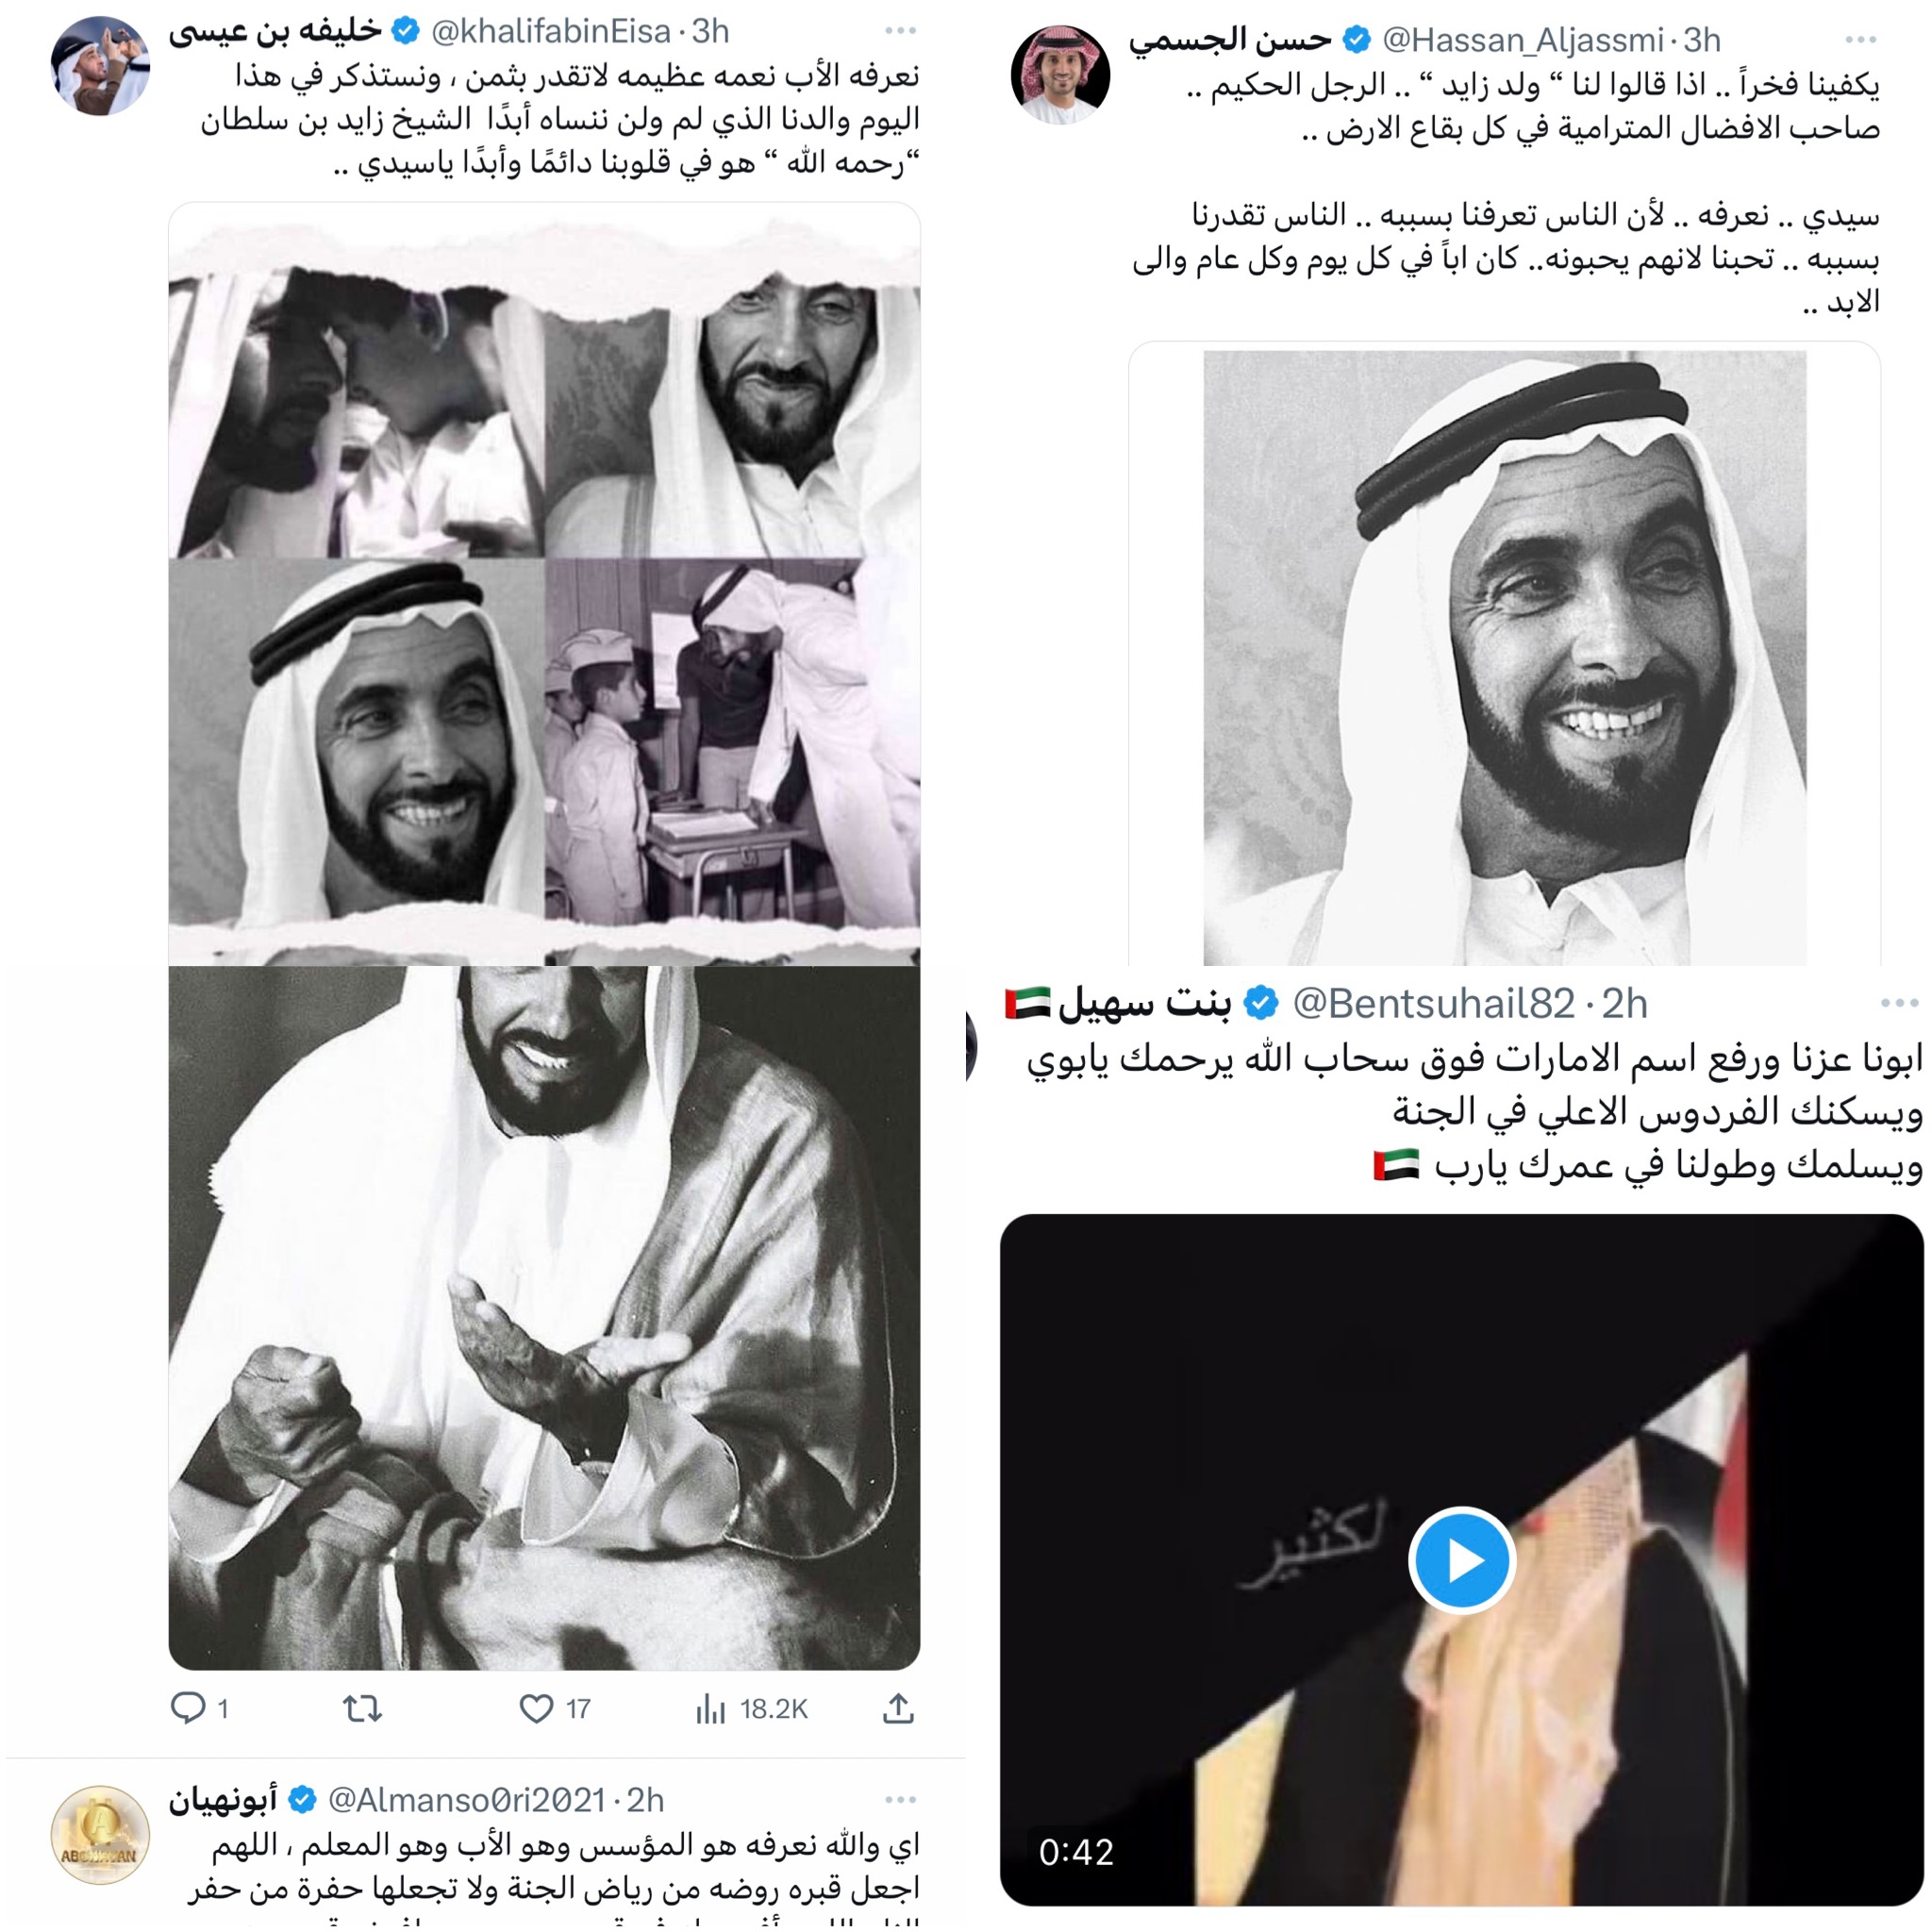Open the three-dots menu on Almanso0ri2021's tweet
Screen dimensions: 1932x1932
coord(900,1800)
